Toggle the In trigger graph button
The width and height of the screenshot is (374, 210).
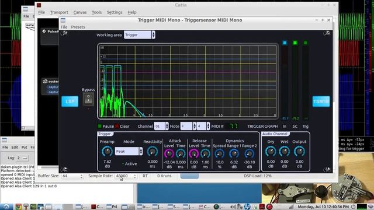click(285, 127)
